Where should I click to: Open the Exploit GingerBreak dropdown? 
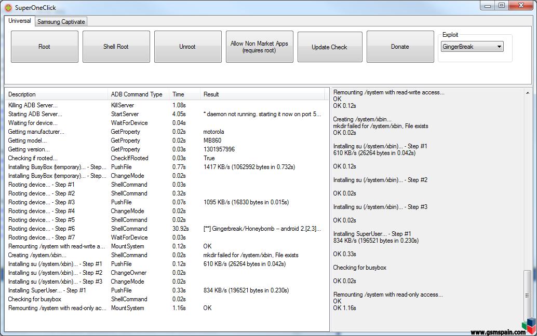472,47
